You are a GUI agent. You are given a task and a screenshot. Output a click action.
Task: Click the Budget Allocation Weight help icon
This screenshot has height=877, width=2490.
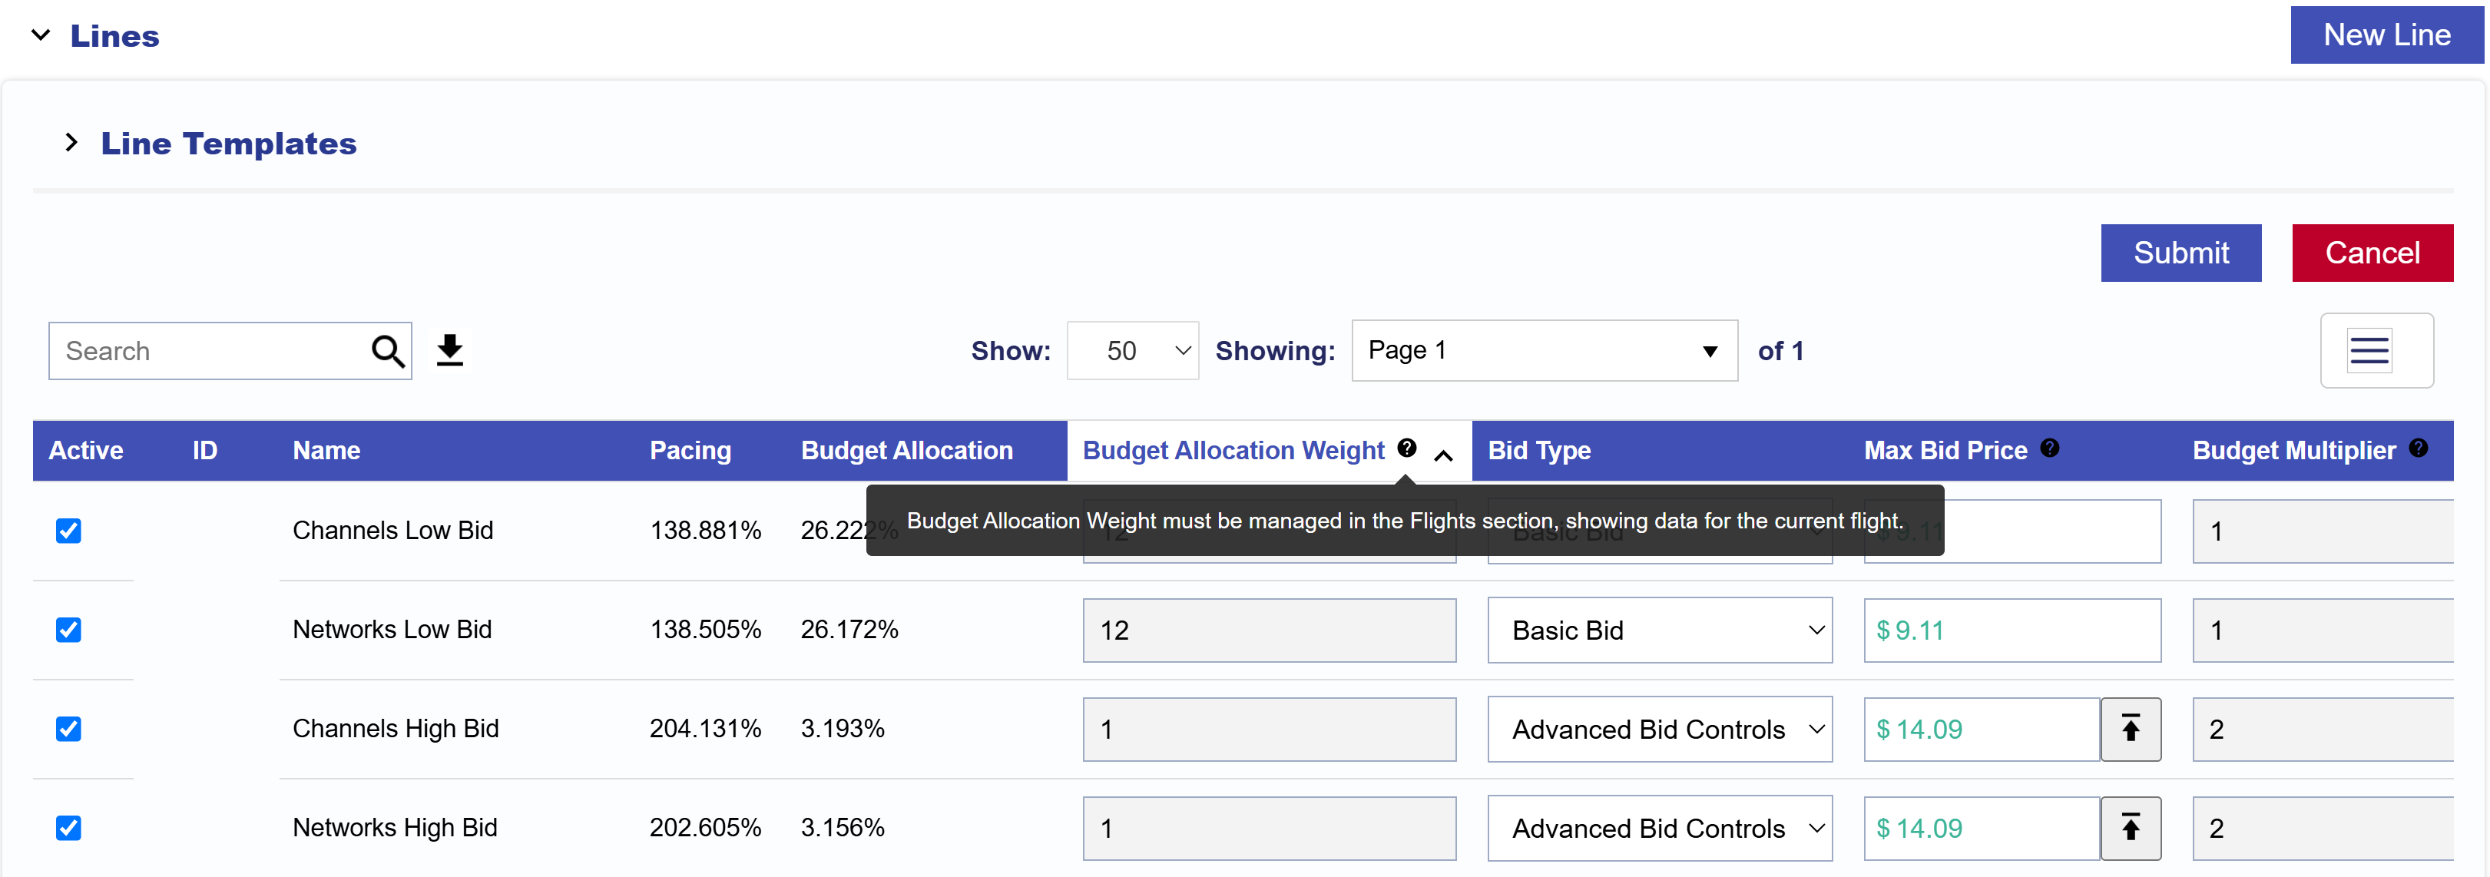pos(1407,448)
